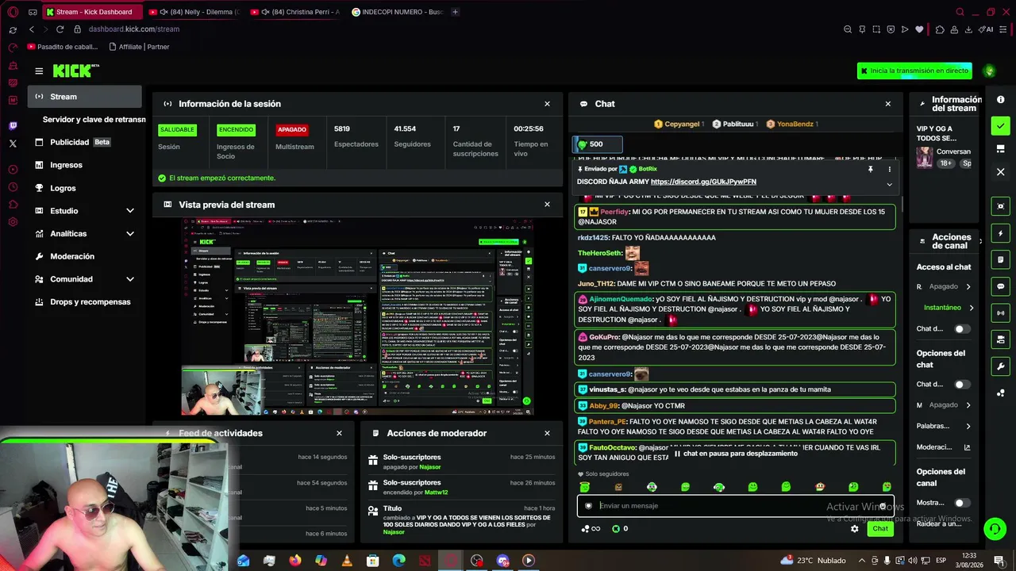
Task: Open the stream info sidebar icon
Action: click(1000, 100)
